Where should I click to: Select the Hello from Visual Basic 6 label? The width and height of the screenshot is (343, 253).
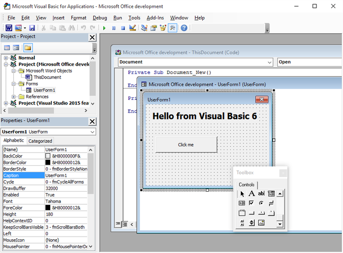pos(204,116)
